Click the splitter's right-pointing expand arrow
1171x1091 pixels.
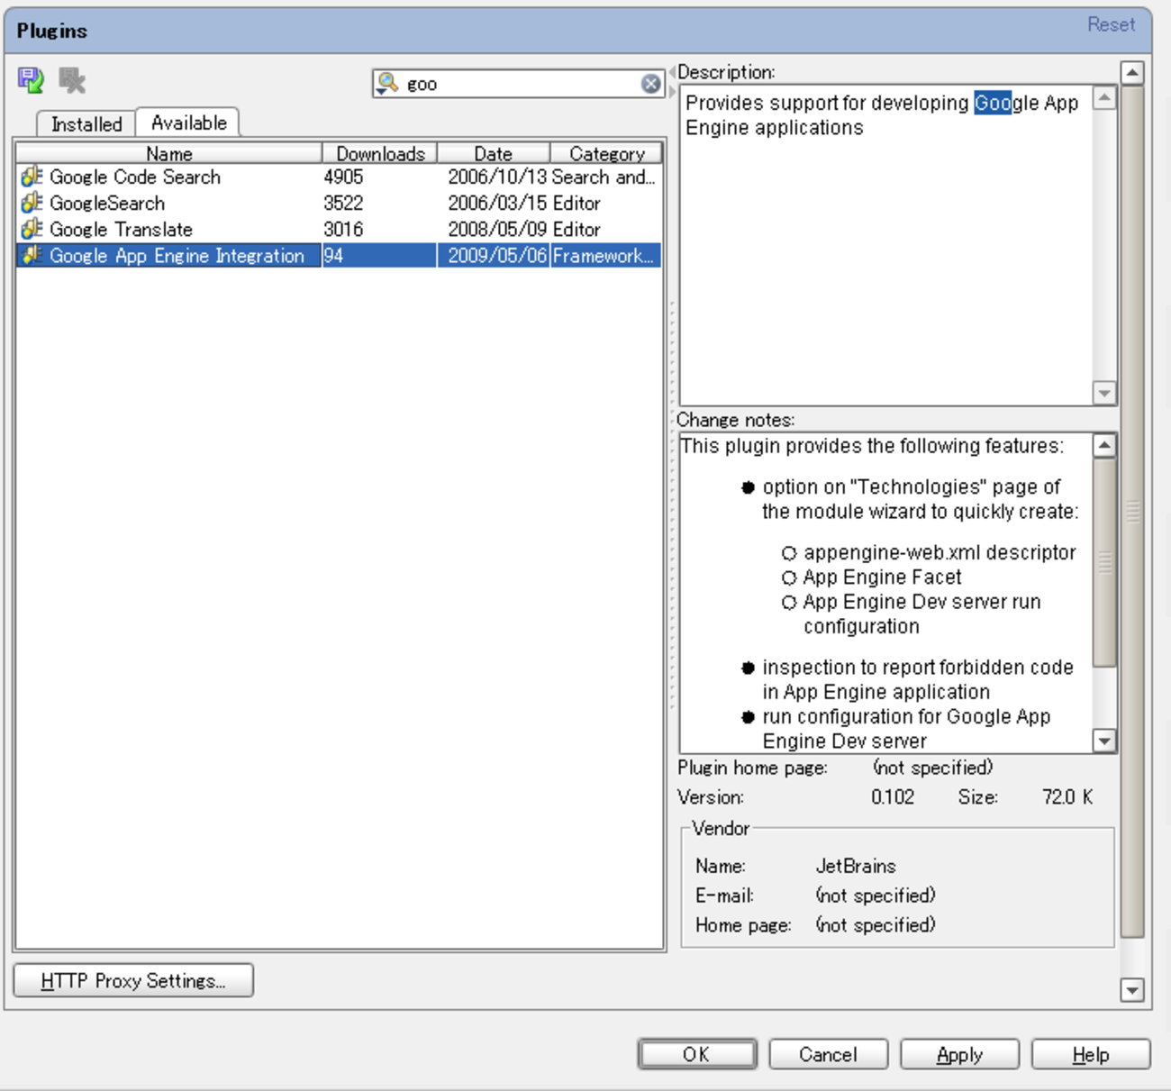click(x=672, y=91)
